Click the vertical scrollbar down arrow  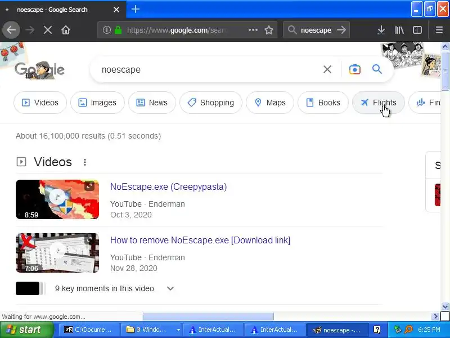point(445,307)
